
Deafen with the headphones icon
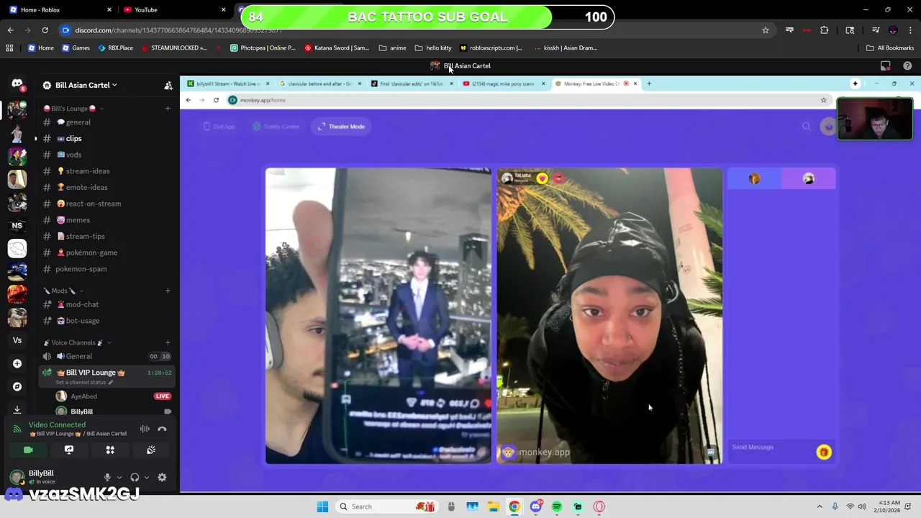tap(135, 477)
